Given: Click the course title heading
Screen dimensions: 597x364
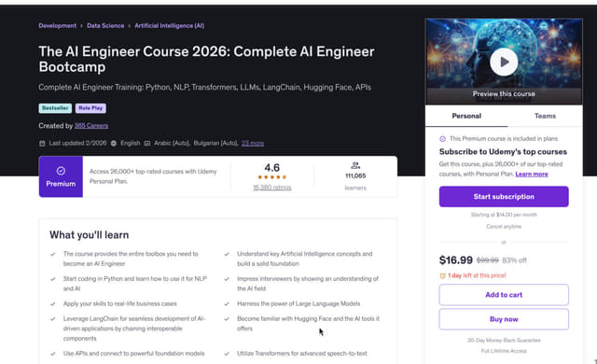Looking at the screenshot, I should [x=206, y=59].
